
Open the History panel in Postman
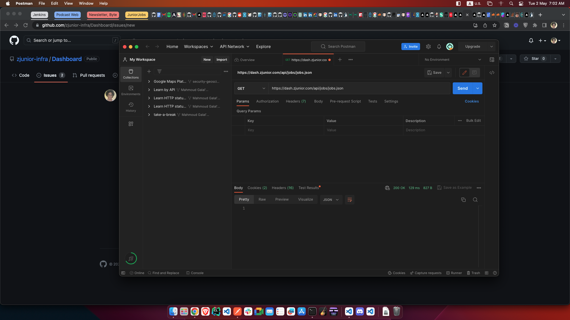tap(131, 107)
